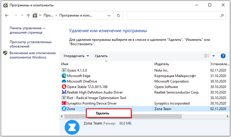Click the large Zona details icon
The height and width of the screenshot is (137, 231).
72,127
